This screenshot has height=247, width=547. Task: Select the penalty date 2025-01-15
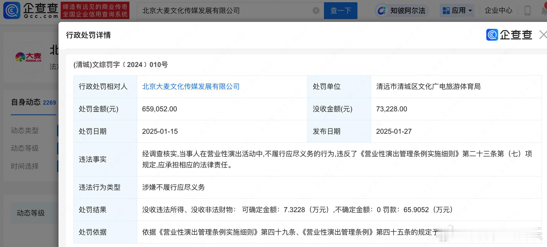[160, 131]
